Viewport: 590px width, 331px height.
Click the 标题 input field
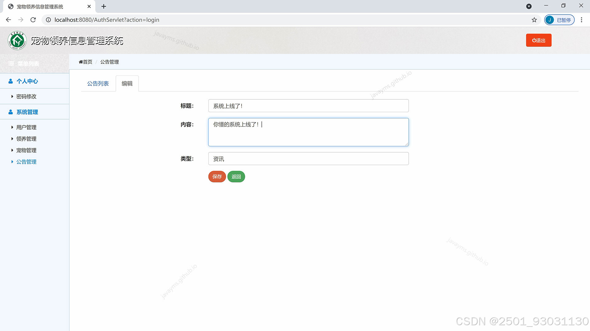(x=309, y=106)
